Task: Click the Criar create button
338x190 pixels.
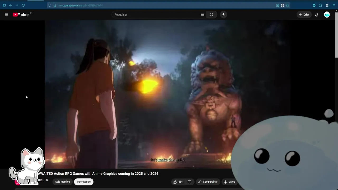Action: (304, 15)
